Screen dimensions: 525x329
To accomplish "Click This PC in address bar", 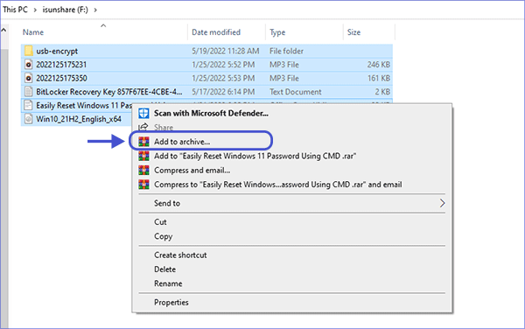I will [x=15, y=10].
